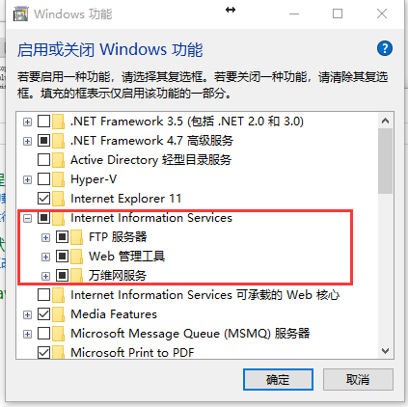
Task: Enable the .NET Framework 3.5 checkbox
Action: [x=43, y=122]
